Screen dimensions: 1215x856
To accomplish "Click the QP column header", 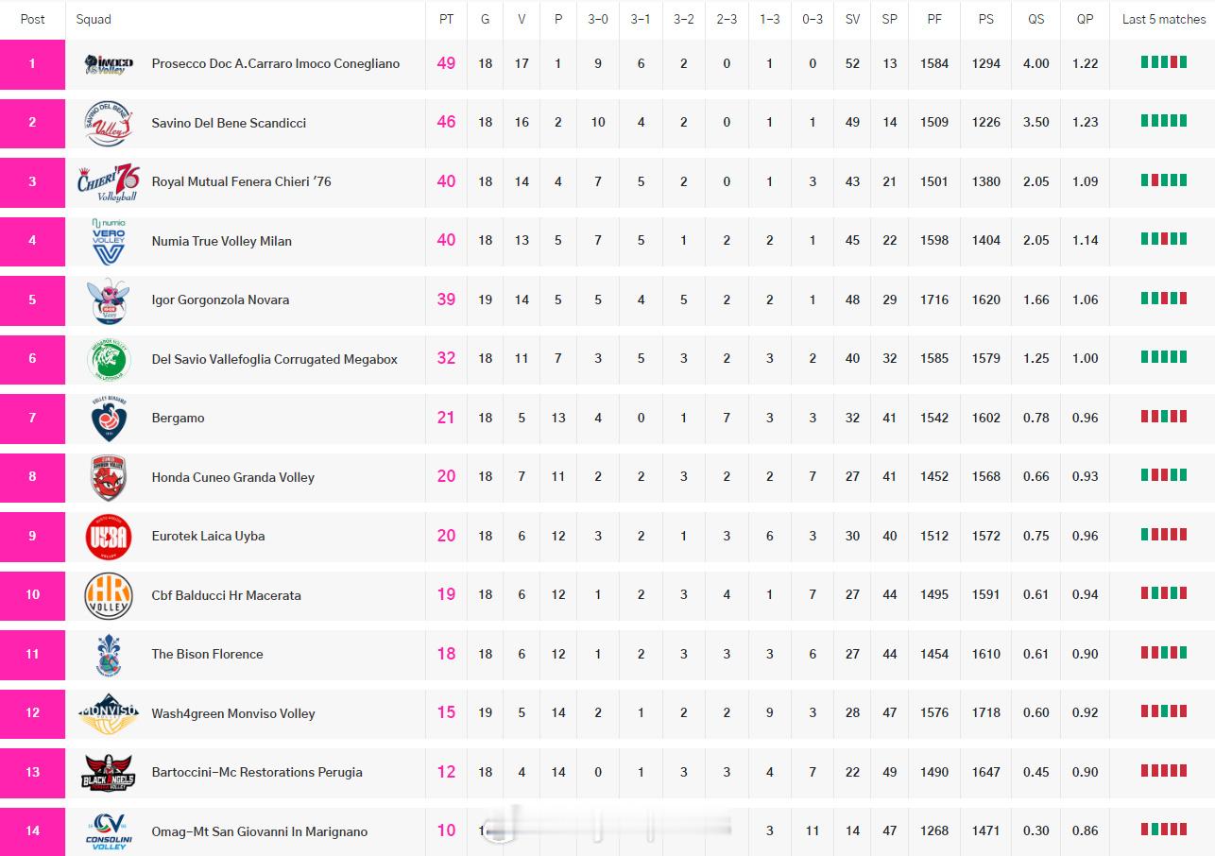I will point(1086,19).
